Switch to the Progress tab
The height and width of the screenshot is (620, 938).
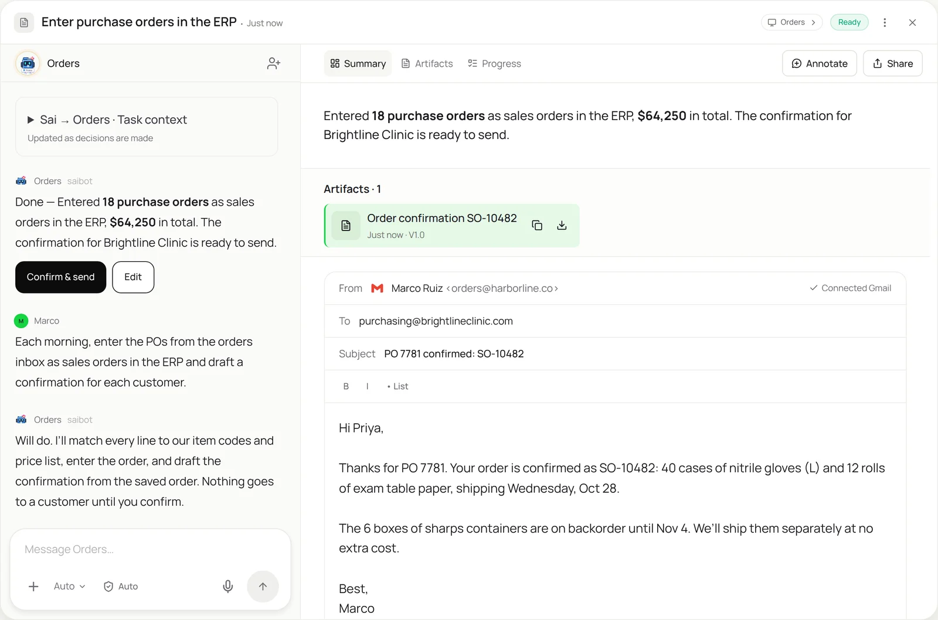coord(494,63)
